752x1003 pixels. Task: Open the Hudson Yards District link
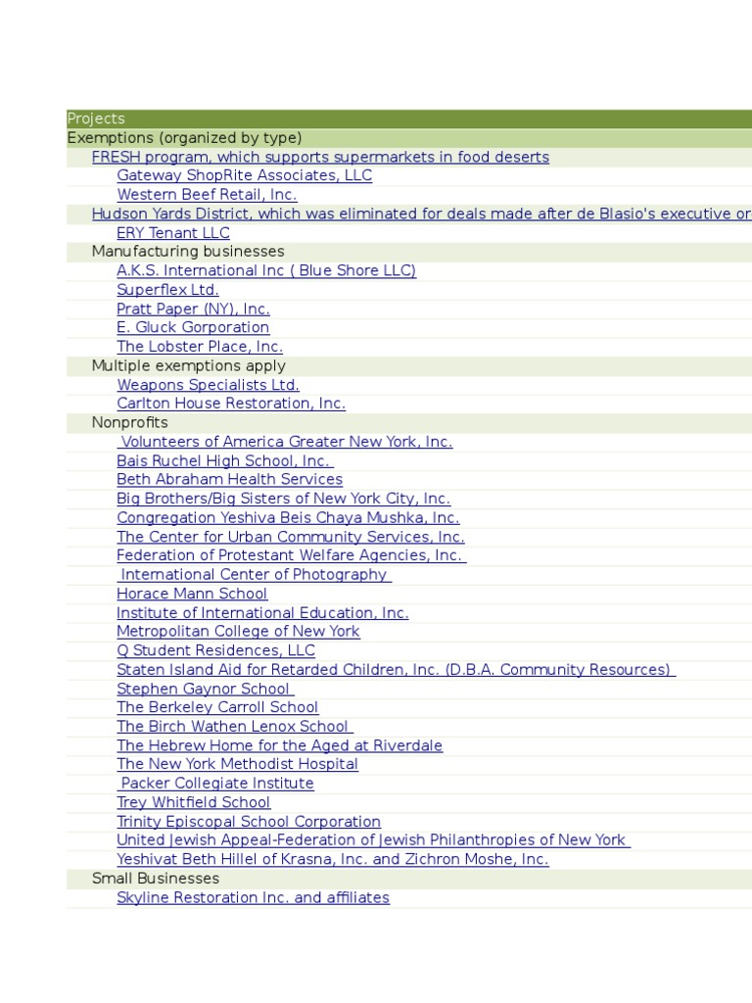(421, 215)
